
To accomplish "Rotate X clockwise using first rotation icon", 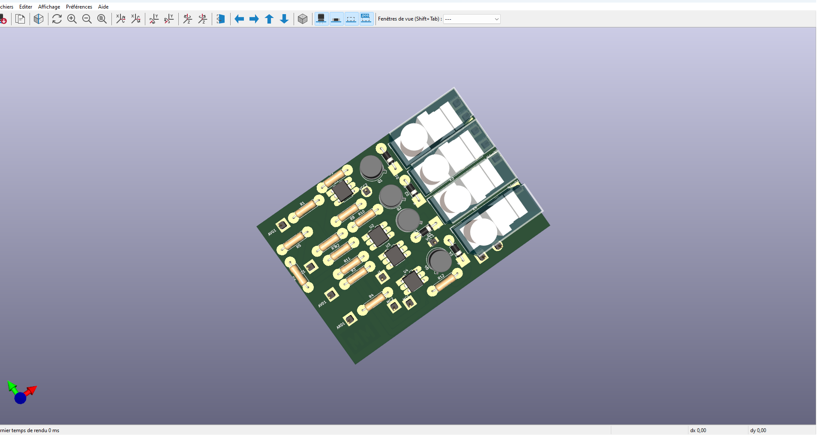I will tap(121, 19).
